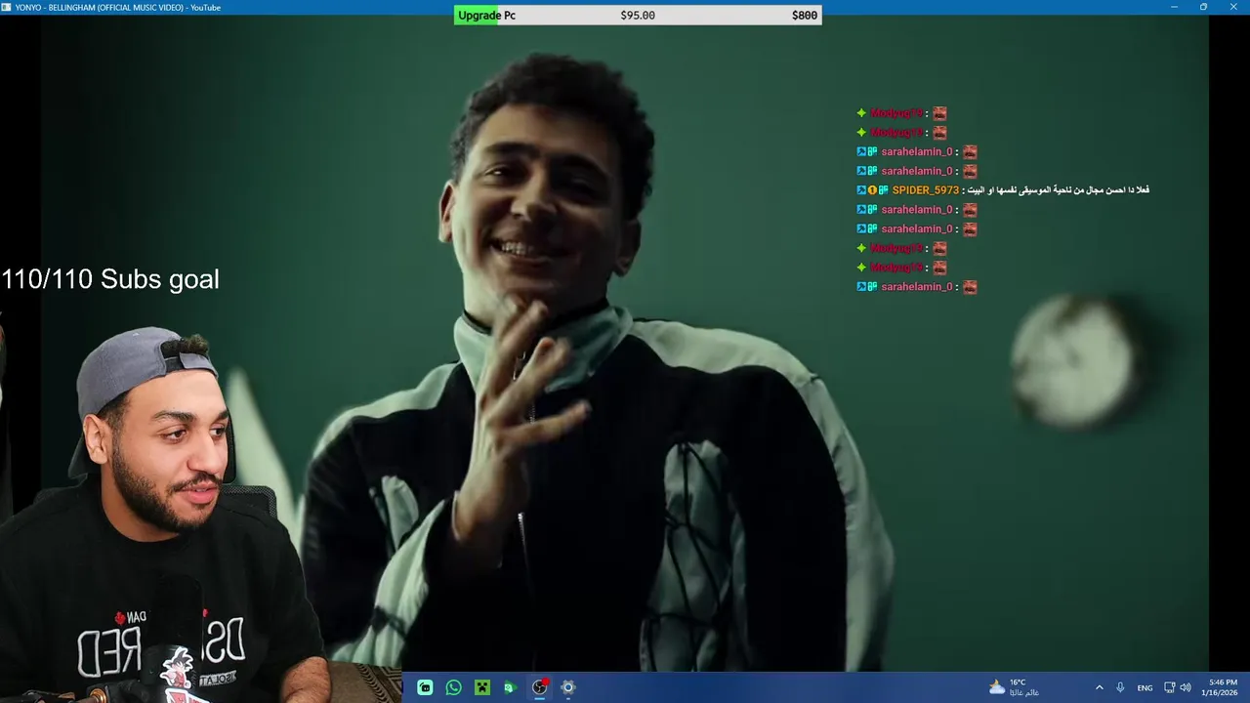Click the 110/110 Subs goal text
The height and width of the screenshot is (703, 1250).
point(110,279)
